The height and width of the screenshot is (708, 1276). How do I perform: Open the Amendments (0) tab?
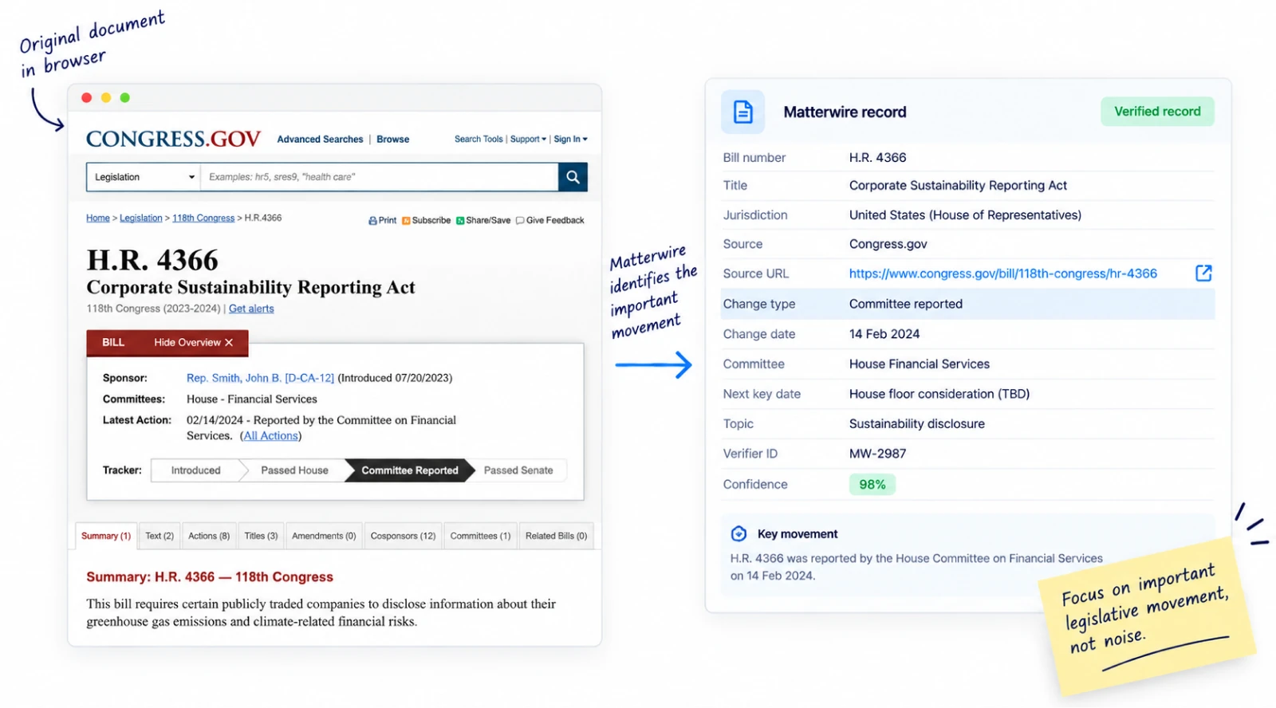(x=324, y=537)
